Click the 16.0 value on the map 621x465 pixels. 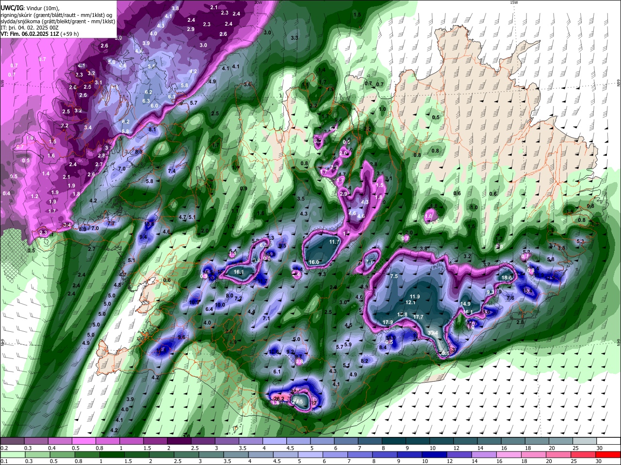tap(314, 262)
